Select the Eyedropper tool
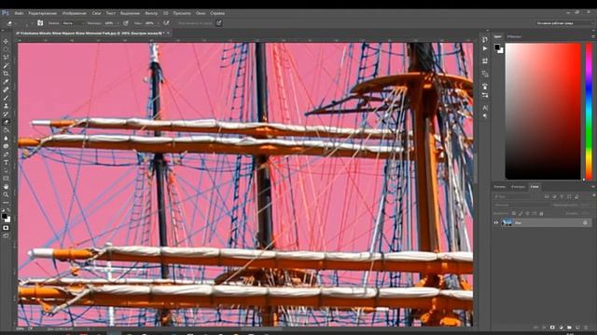Screen dimensions: 597x335 (x=6, y=82)
